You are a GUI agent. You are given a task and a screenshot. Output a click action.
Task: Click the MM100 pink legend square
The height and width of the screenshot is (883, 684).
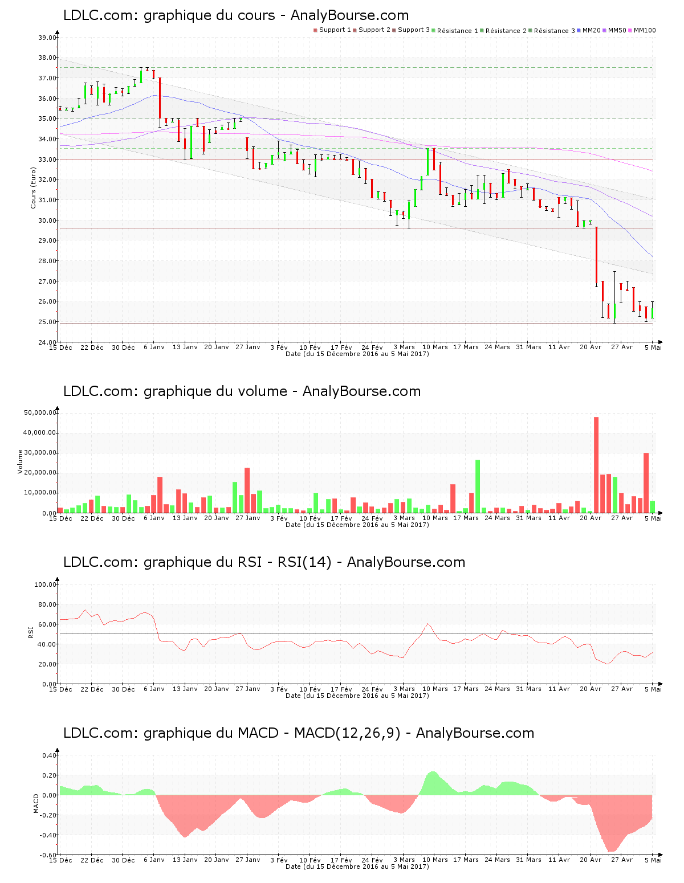(630, 30)
